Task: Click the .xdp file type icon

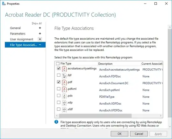Action: [64, 103]
